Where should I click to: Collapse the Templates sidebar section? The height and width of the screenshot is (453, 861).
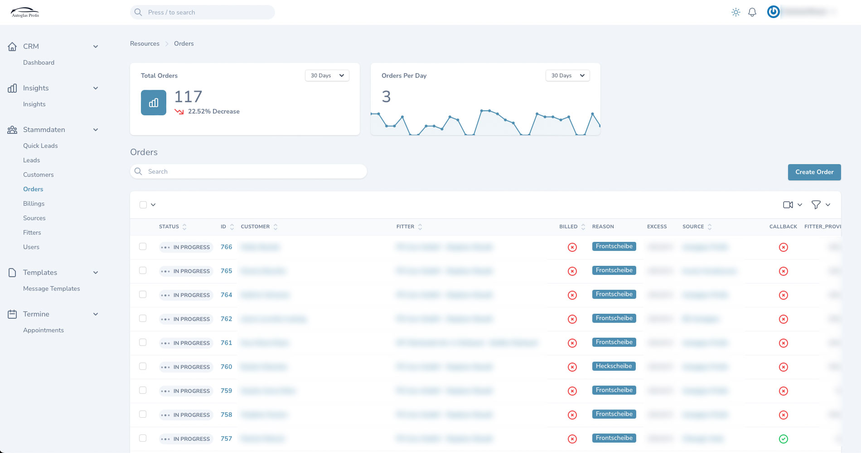click(96, 273)
